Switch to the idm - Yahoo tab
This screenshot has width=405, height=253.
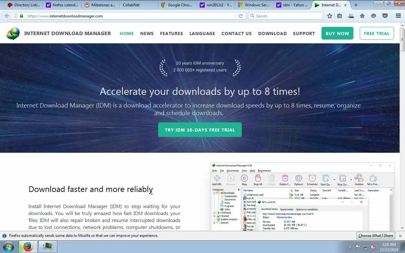click(x=292, y=5)
